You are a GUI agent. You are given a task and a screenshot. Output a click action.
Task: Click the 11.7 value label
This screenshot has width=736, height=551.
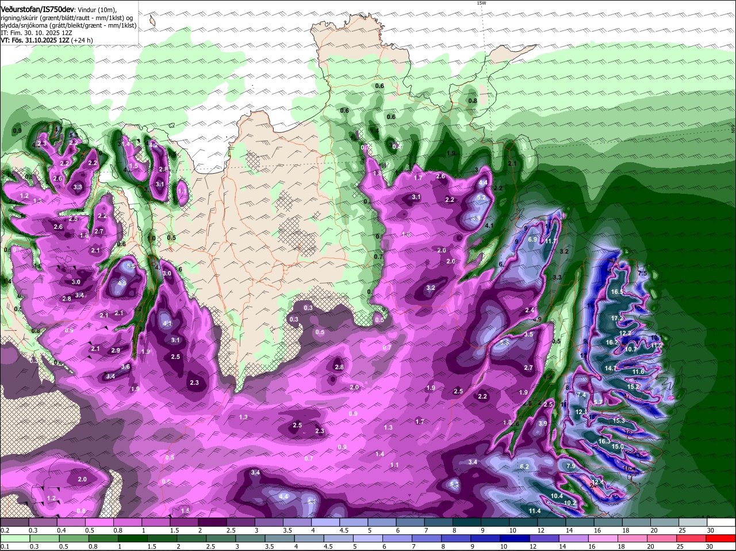coord(551,241)
